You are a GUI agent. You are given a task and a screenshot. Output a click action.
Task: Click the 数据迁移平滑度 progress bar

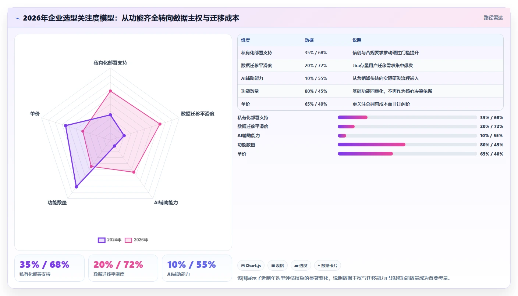pyautogui.click(x=407, y=127)
